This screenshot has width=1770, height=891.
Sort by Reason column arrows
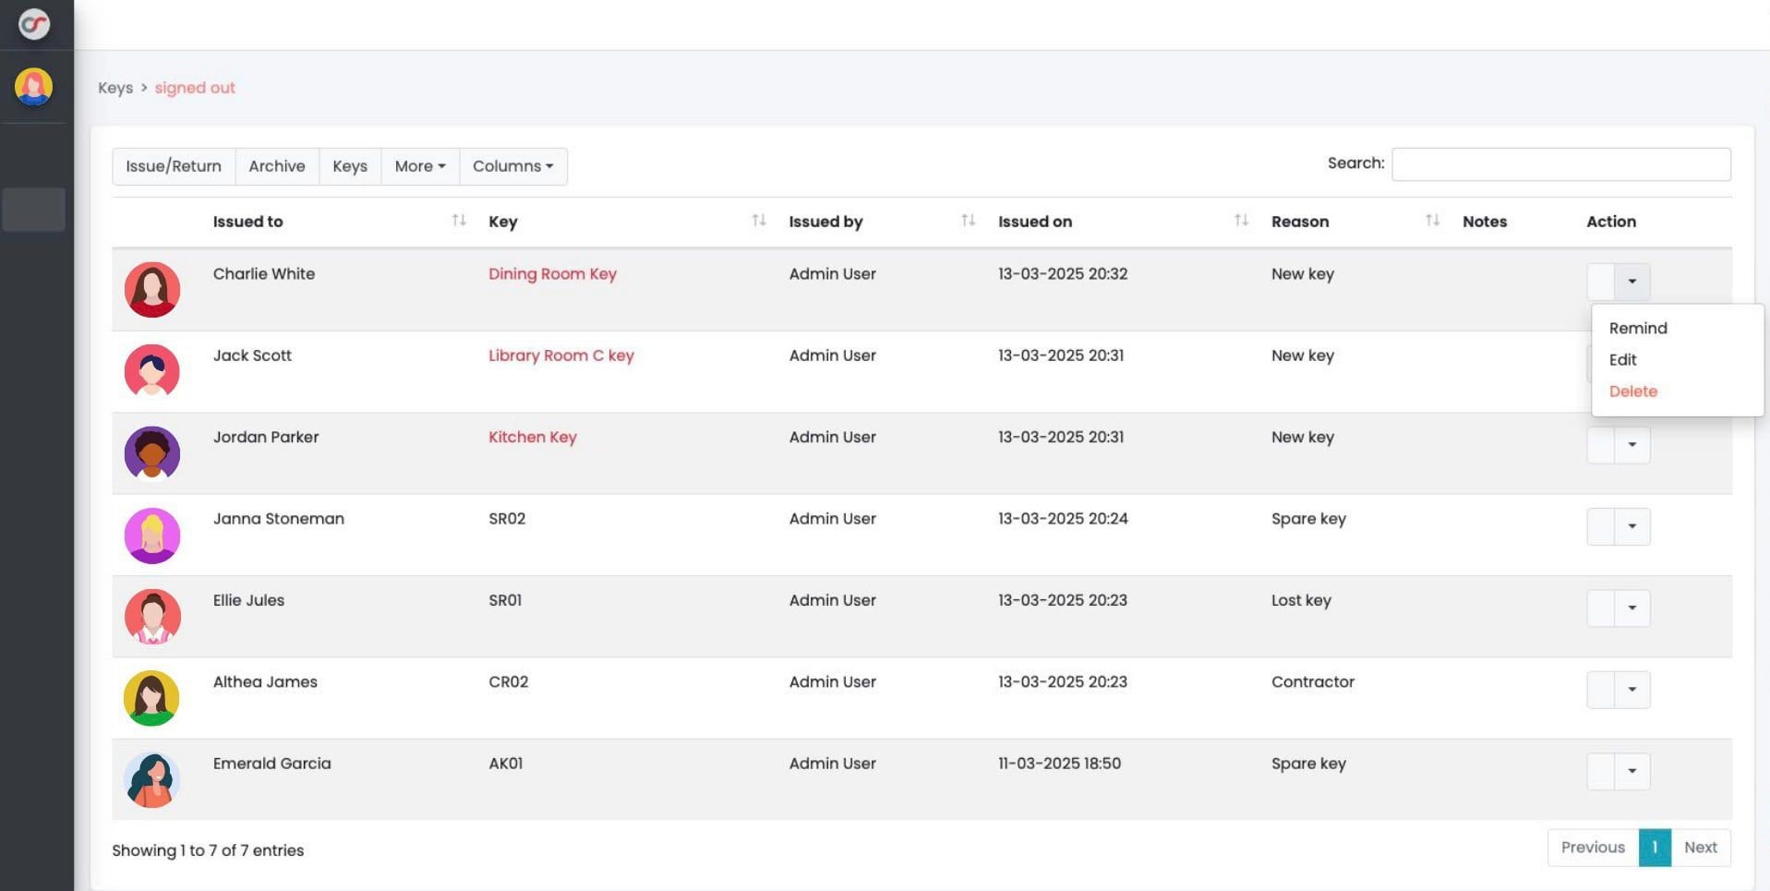click(1432, 221)
